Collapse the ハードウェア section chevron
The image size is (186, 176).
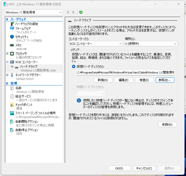(7, 19)
